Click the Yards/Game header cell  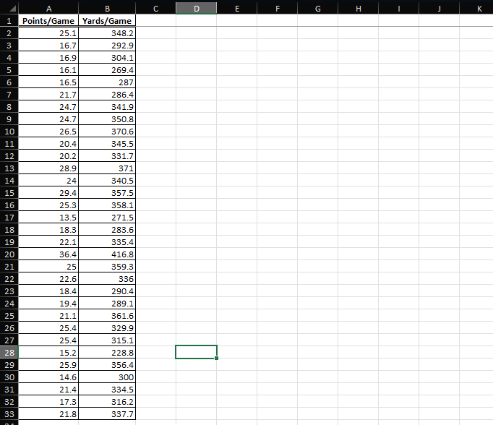(x=107, y=21)
